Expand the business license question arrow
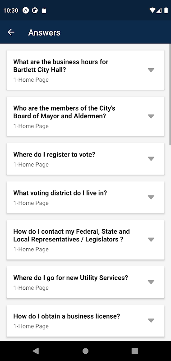This screenshot has height=361, width=171. 151,320
